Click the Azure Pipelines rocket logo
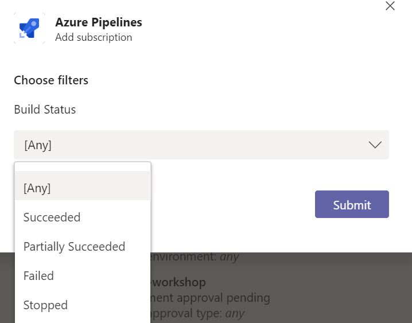The width and height of the screenshot is (412, 323). point(29,28)
